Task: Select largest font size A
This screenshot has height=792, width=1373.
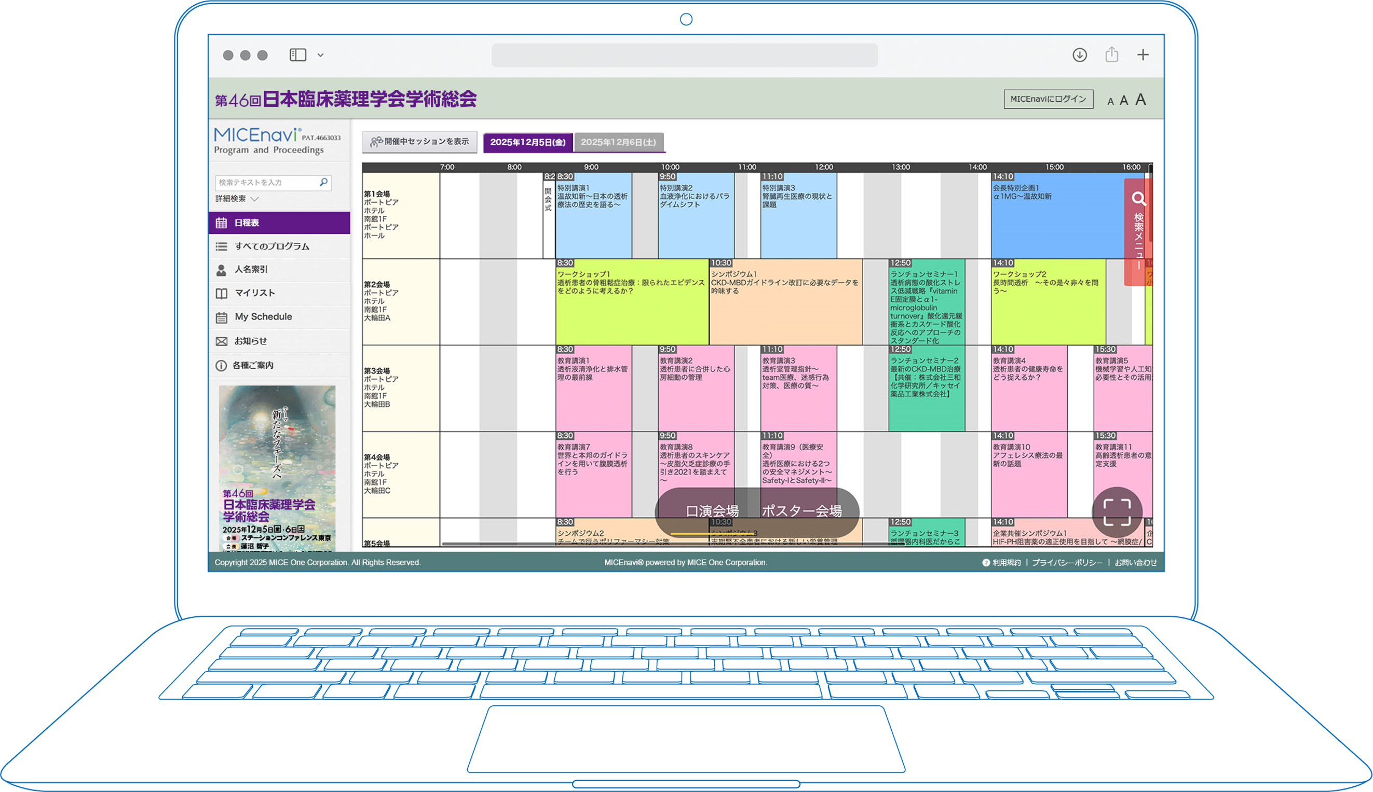Action: pyautogui.click(x=1140, y=100)
